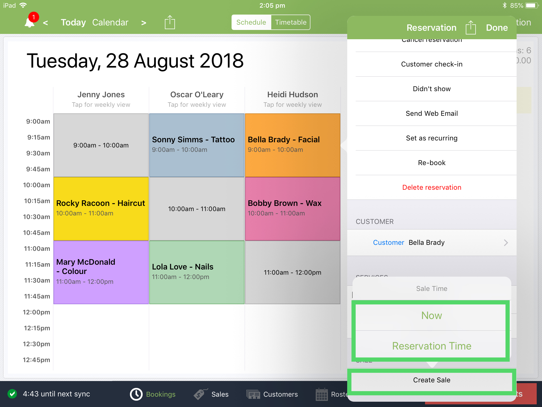Open Bella Brady Facial booking
542x407 pixels.
tap(293, 145)
